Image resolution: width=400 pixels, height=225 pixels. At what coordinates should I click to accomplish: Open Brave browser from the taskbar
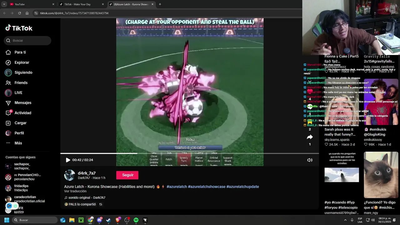click(118, 220)
